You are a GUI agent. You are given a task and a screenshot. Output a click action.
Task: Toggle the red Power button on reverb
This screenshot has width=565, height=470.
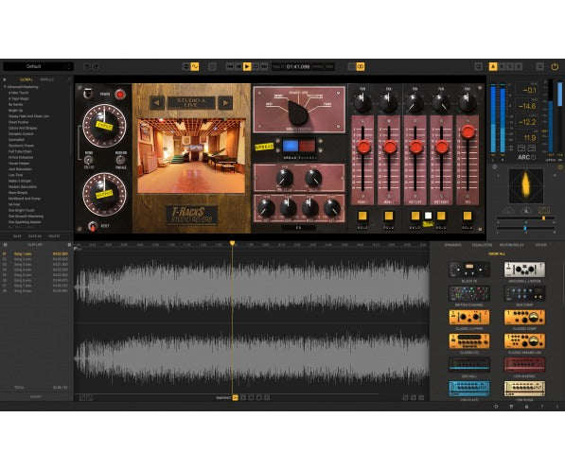tap(120, 95)
